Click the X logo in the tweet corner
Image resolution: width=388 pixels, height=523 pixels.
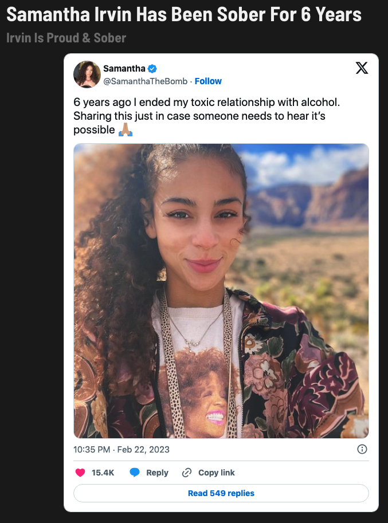coord(362,68)
